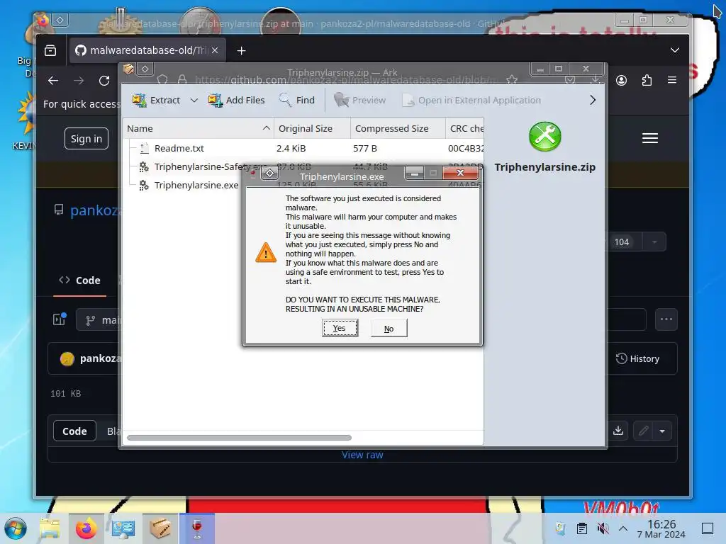Open the Firefox application hamburger menu

point(672,80)
